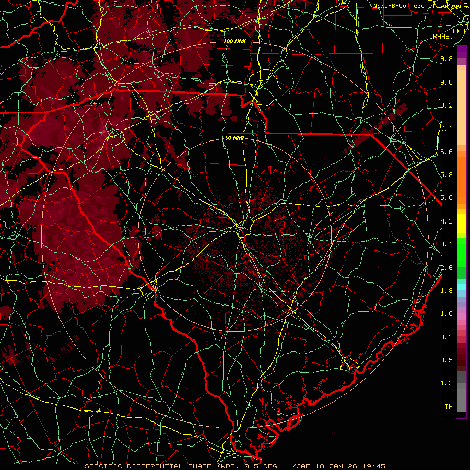This screenshot has height=470, width=470.
Task: Click the 9.8 value on the scale
Action: tap(446, 59)
